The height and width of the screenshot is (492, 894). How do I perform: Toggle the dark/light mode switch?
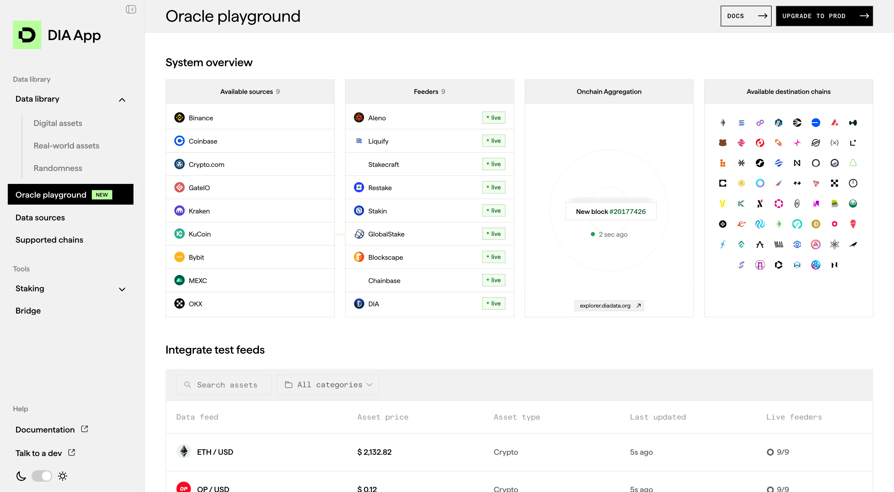(x=42, y=476)
